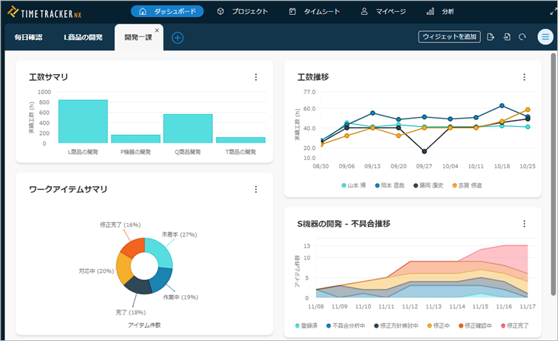Screen dimensions: 558x341
Task: Open the プロジェクト menu
Action: (x=242, y=12)
